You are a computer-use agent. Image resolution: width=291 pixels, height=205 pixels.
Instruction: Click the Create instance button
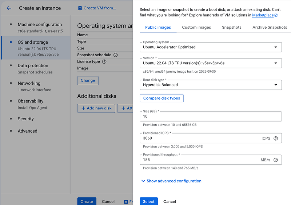point(87,201)
